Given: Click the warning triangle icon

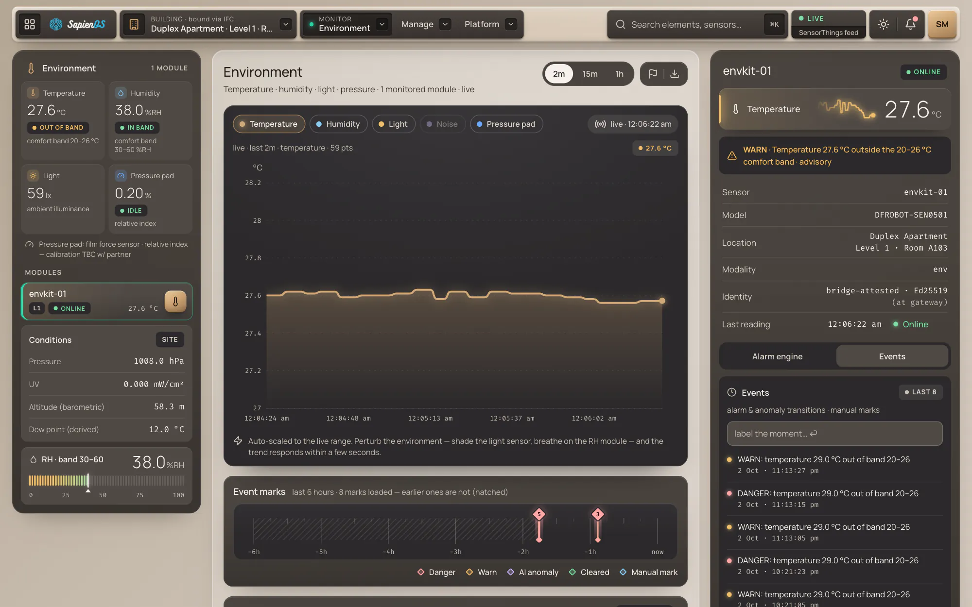Looking at the screenshot, I should point(732,155).
